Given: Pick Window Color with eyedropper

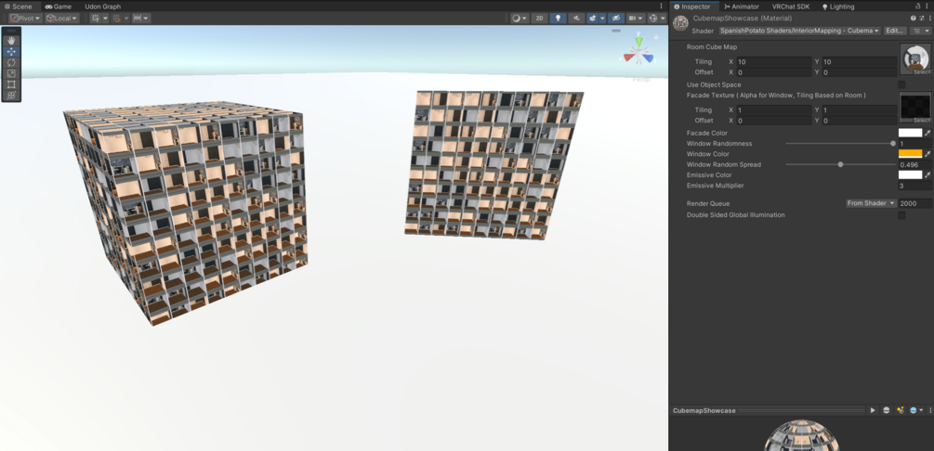Looking at the screenshot, I should 927,154.
